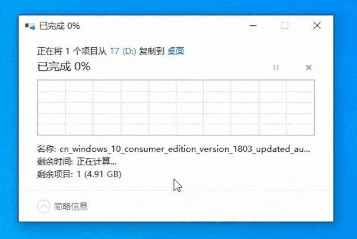This screenshot has width=357, height=239.
Task: Click the 正在将 1 个项目从 text
Action: tap(72, 51)
